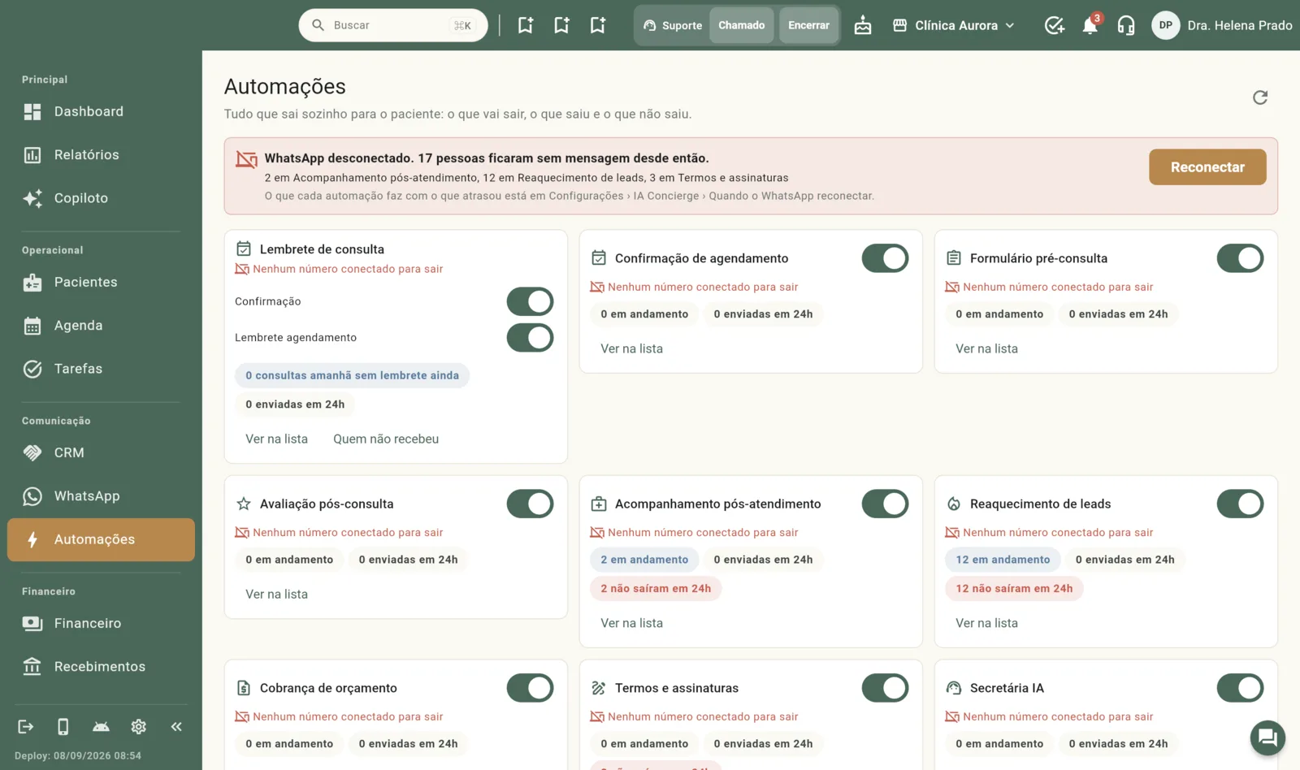
Task: Open settings gear in sidebar footer
Action: click(139, 726)
